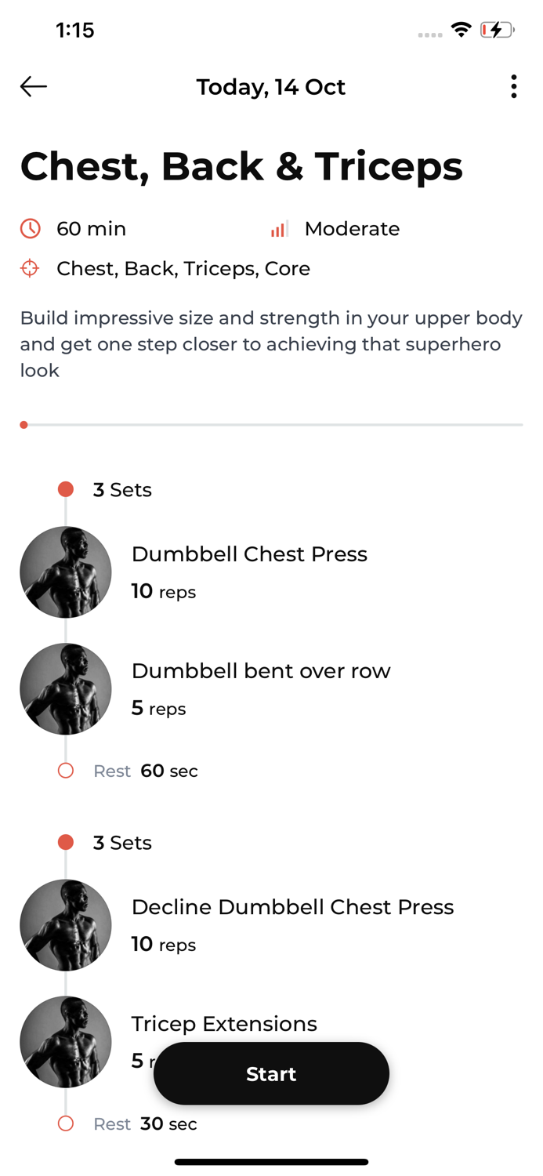Select the Decline Dumbbell Chest Press entry
Screen dimensions: 543x1176
(292, 906)
